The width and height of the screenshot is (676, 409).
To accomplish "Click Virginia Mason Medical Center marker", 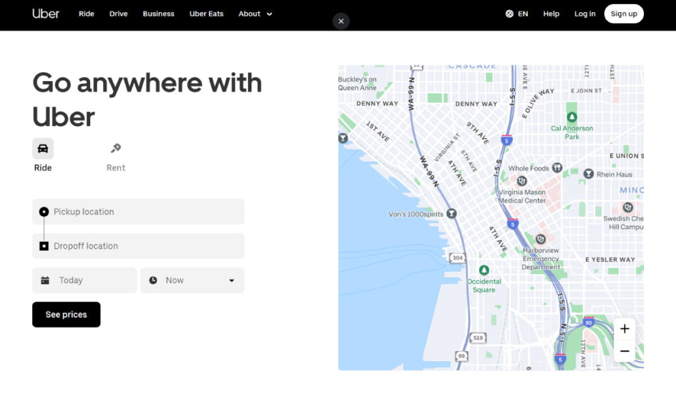I will 522,181.
